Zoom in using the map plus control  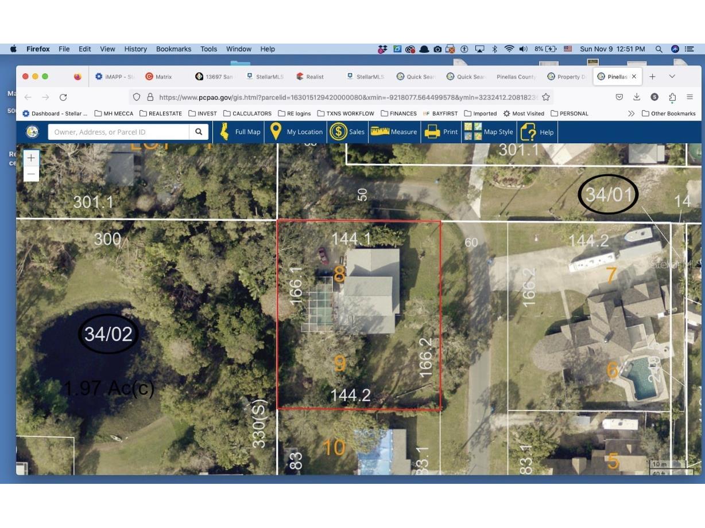tap(31, 158)
